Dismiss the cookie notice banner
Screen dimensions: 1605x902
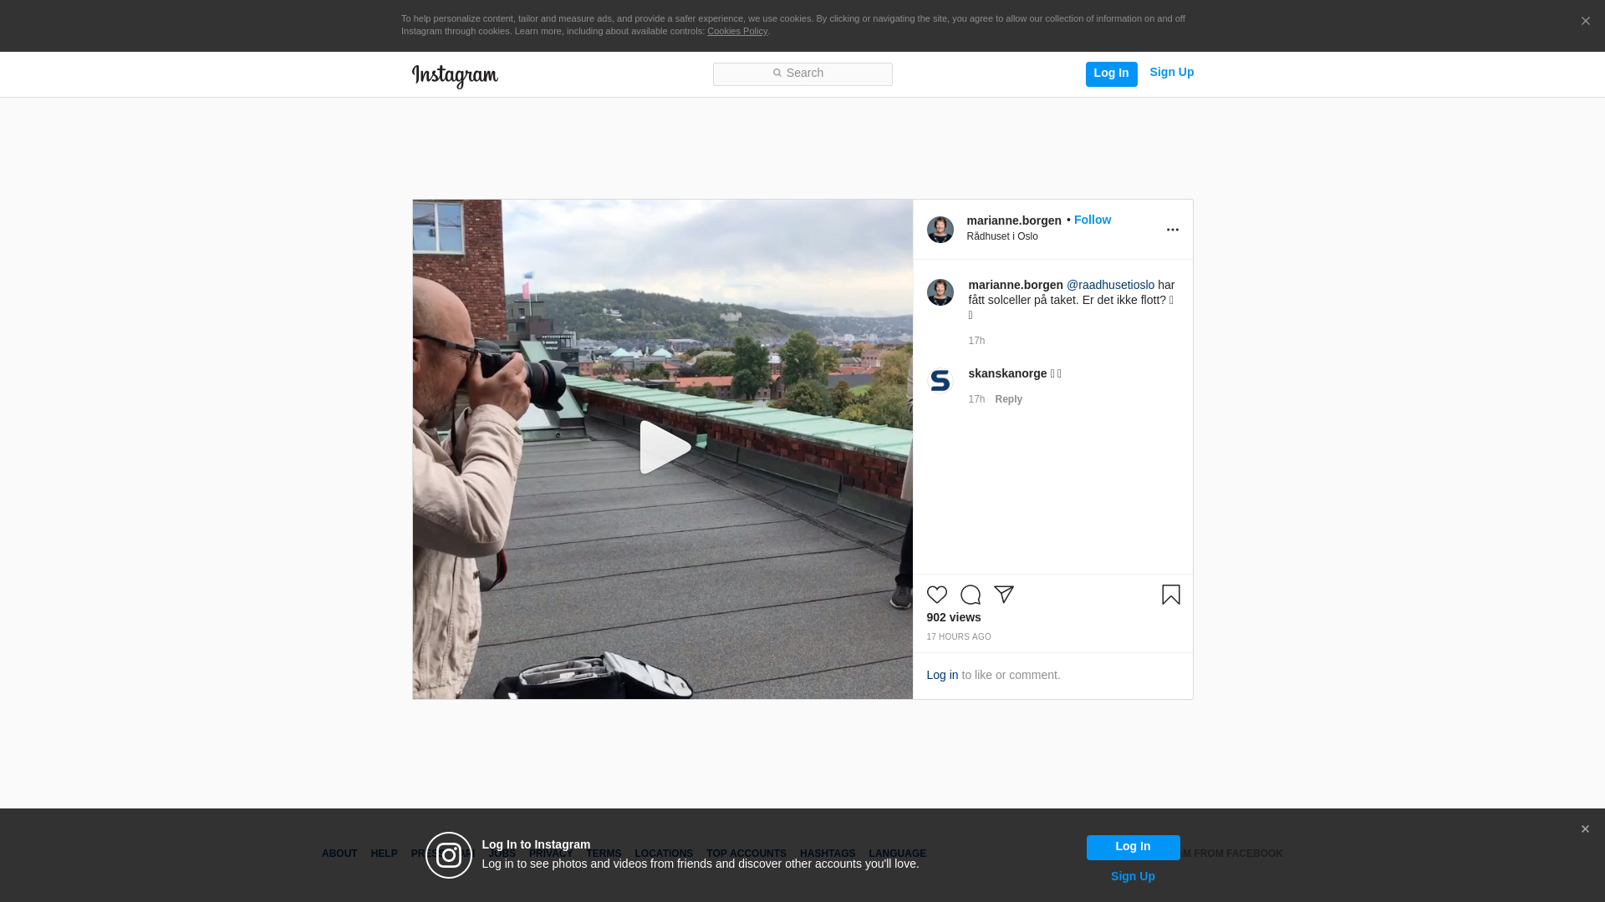pyautogui.click(x=1585, y=22)
